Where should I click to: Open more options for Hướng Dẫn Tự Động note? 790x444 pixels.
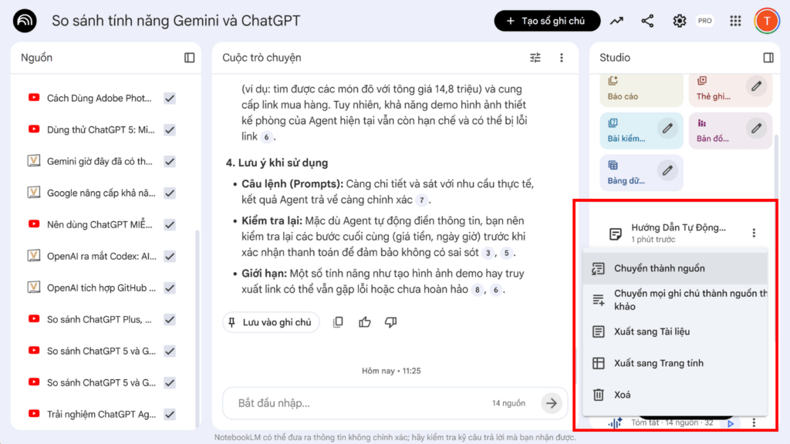coord(754,233)
